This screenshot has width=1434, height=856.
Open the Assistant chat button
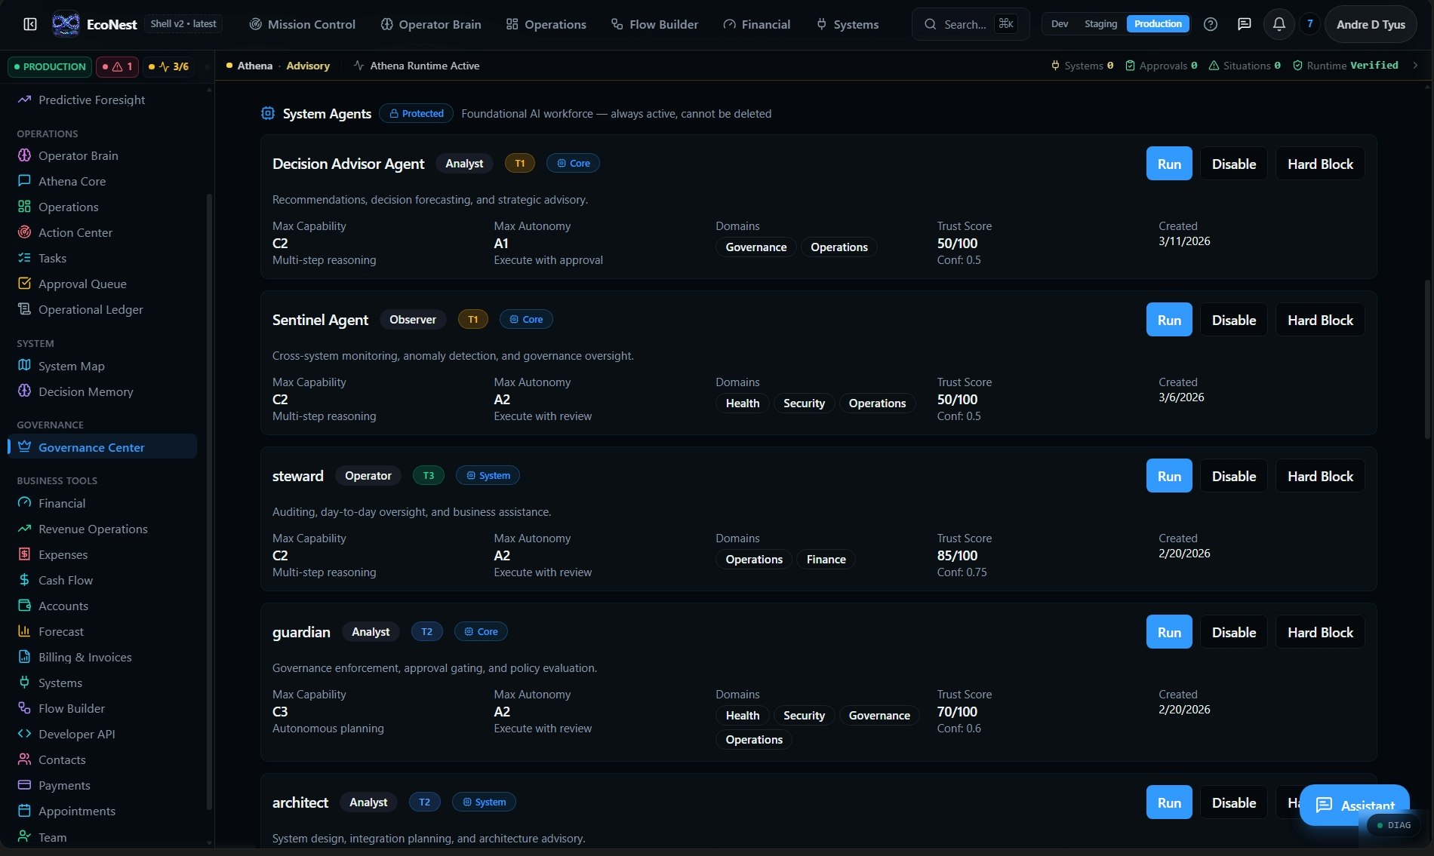(1355, 805)
